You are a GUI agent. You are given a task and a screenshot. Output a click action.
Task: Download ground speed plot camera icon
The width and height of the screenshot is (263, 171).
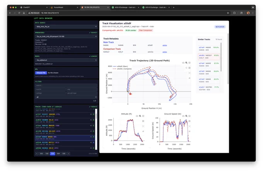point(183,116)
